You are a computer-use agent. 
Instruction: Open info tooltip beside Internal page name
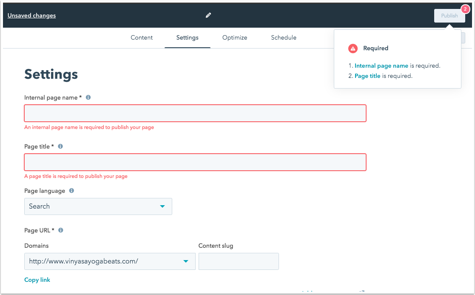pos(88,97)
